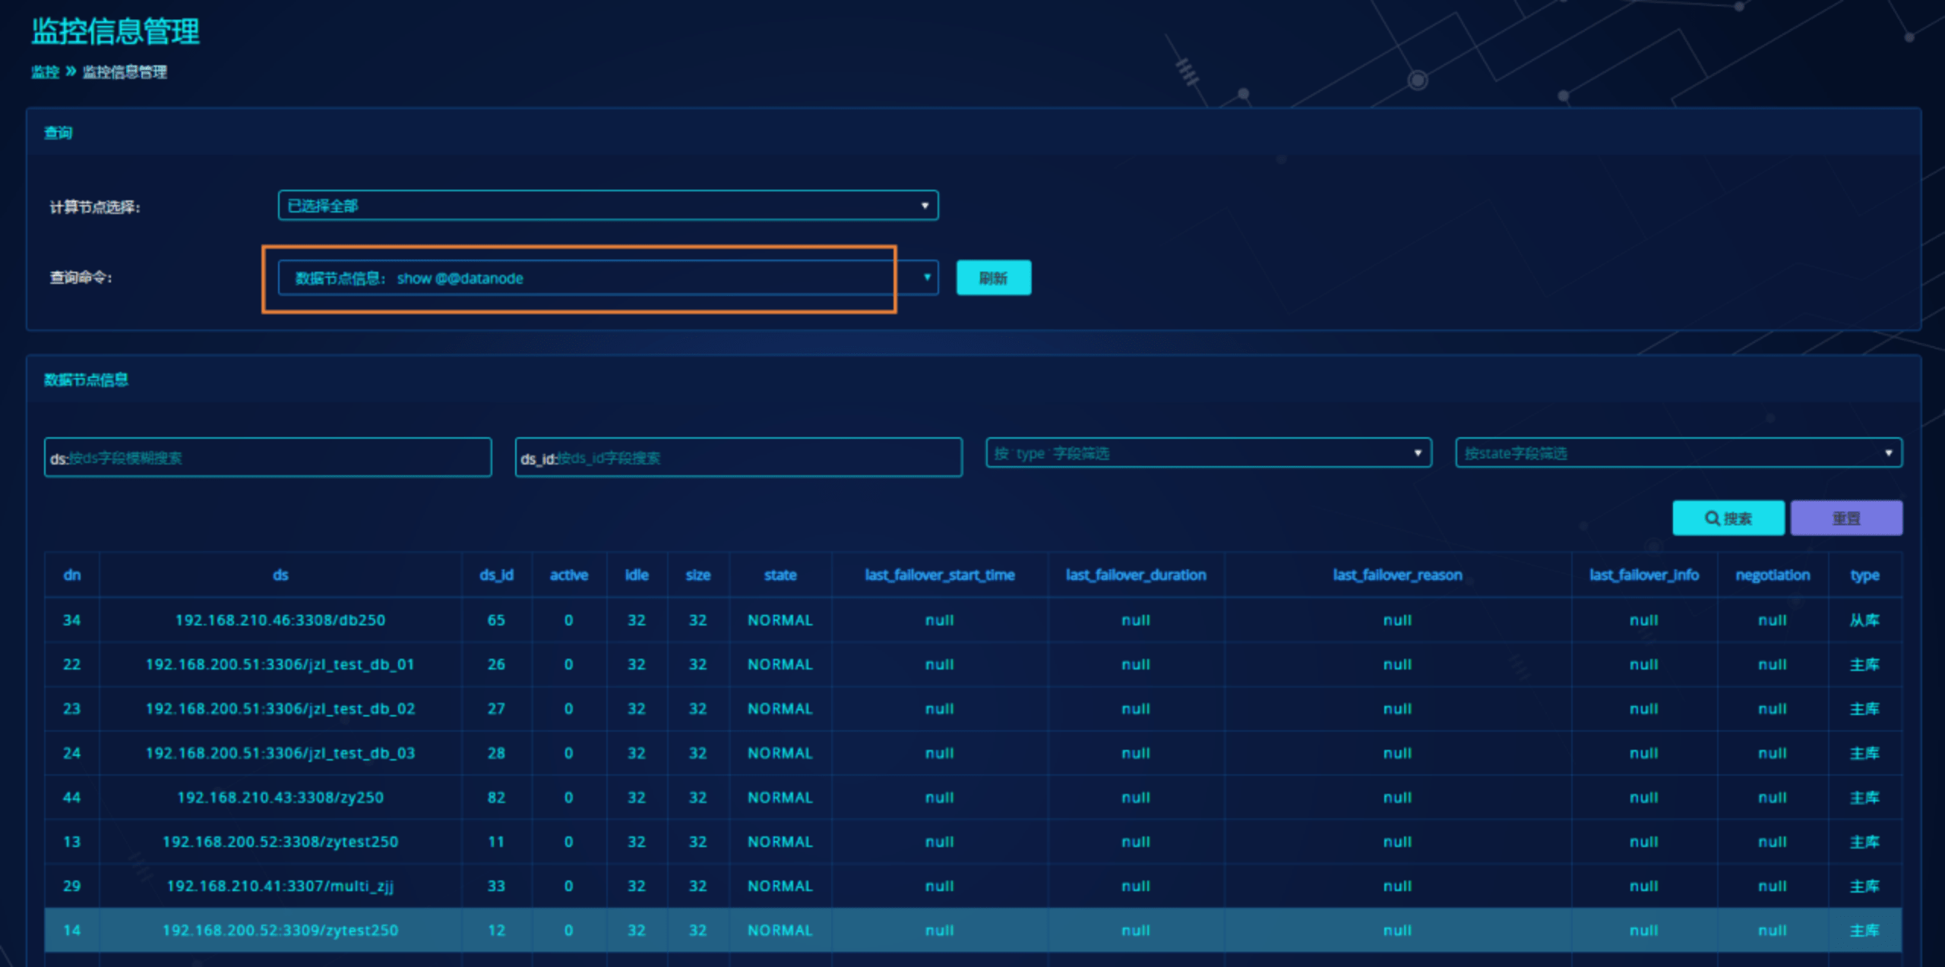This screenshot has width=1945, height=967.
Task: Click the purple reset button
Action: (1845, 518)
